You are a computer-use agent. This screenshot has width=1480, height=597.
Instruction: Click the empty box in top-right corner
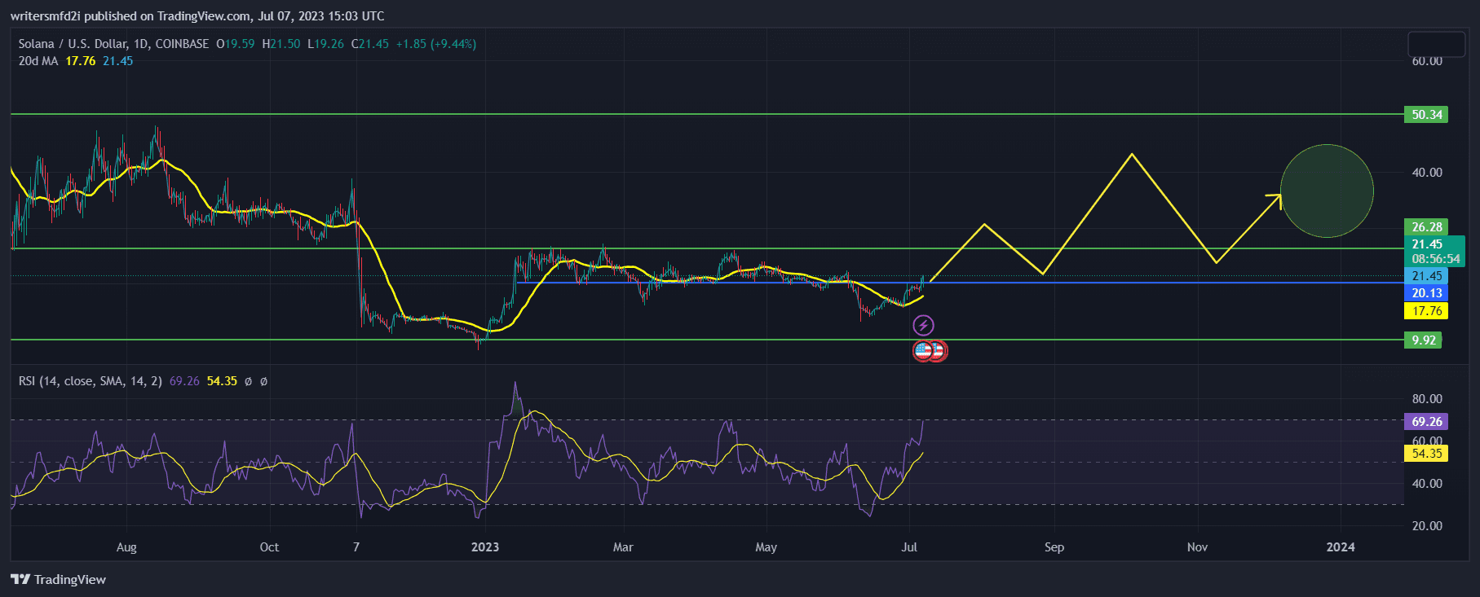click(x=1436, y=44)
